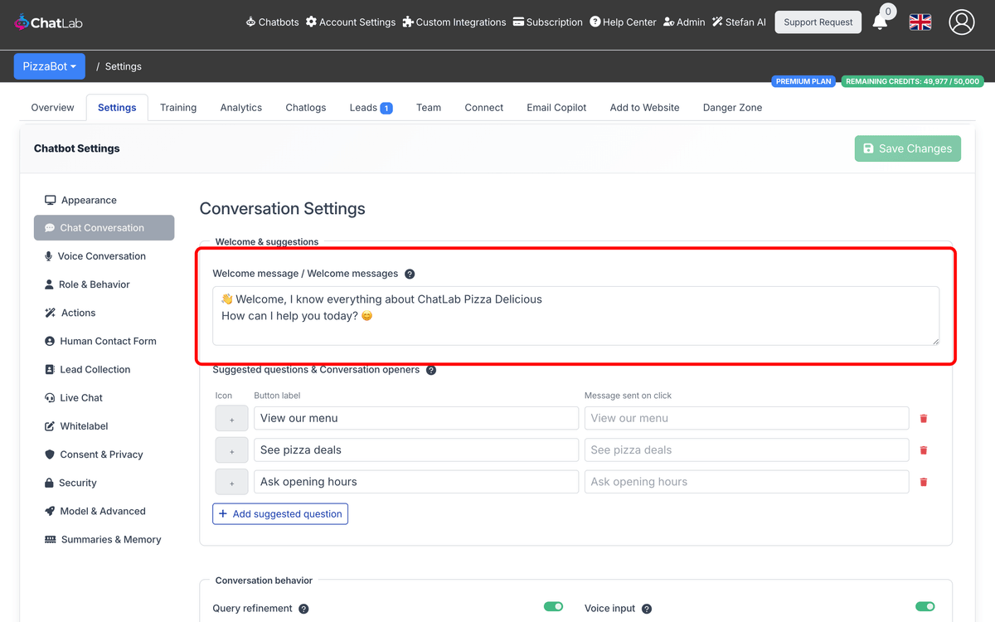995x622 pixels.
Task: Switch to Chatlogs tab
Action: click(x=306, y=108)
